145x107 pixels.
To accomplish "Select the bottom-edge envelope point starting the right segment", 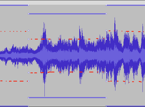I will [106, 106].
